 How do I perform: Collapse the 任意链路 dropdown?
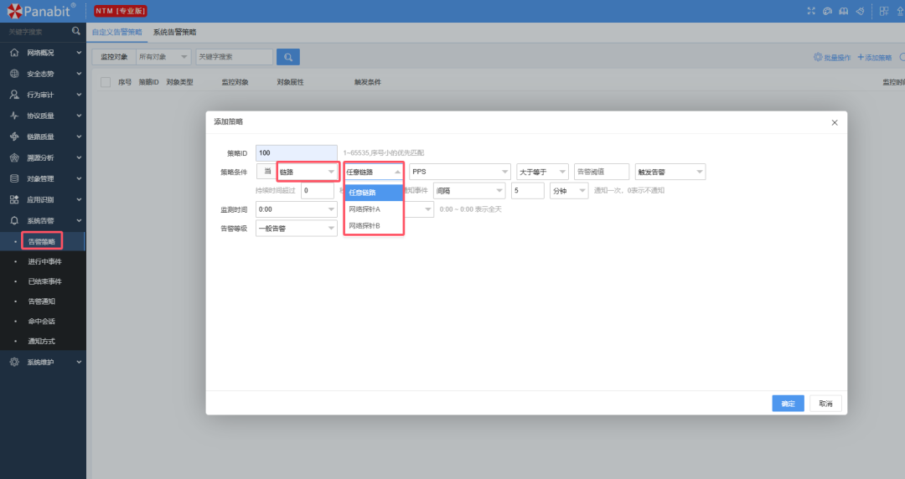(374, 172)
